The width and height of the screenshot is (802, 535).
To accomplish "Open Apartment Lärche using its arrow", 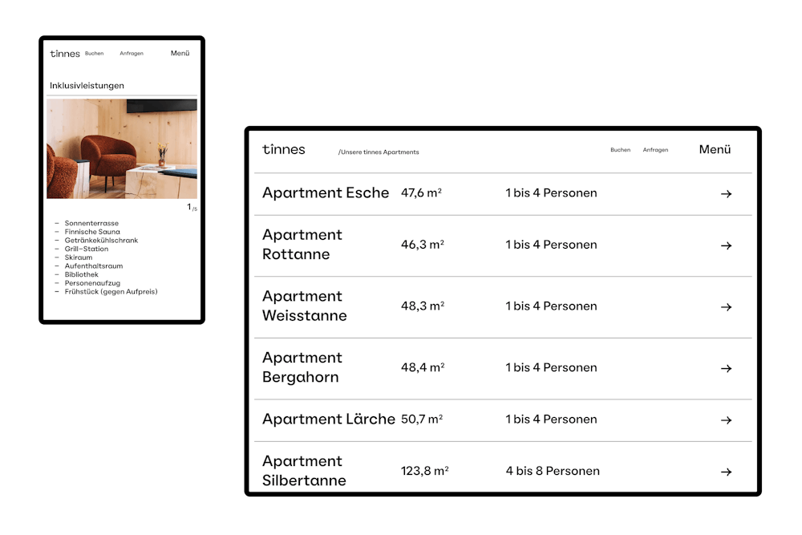I will point(726,419).
